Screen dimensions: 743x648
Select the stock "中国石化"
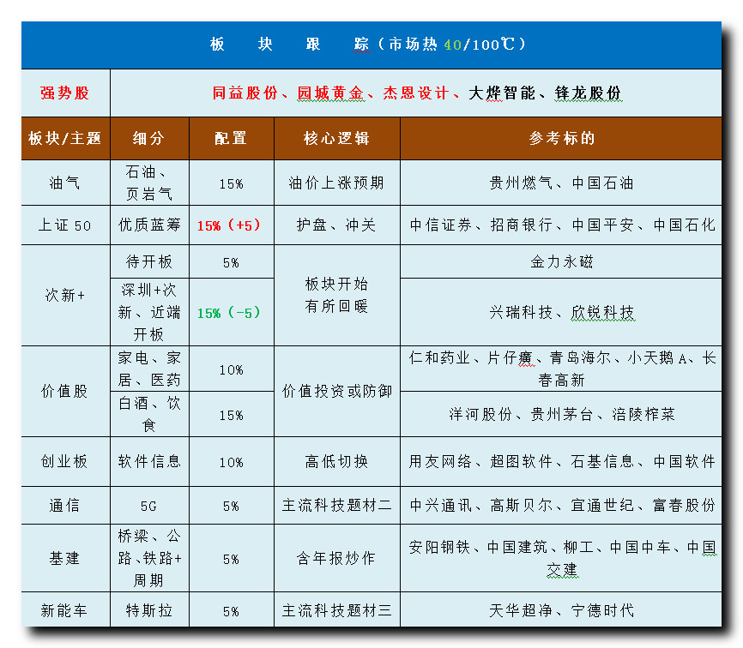684,225
